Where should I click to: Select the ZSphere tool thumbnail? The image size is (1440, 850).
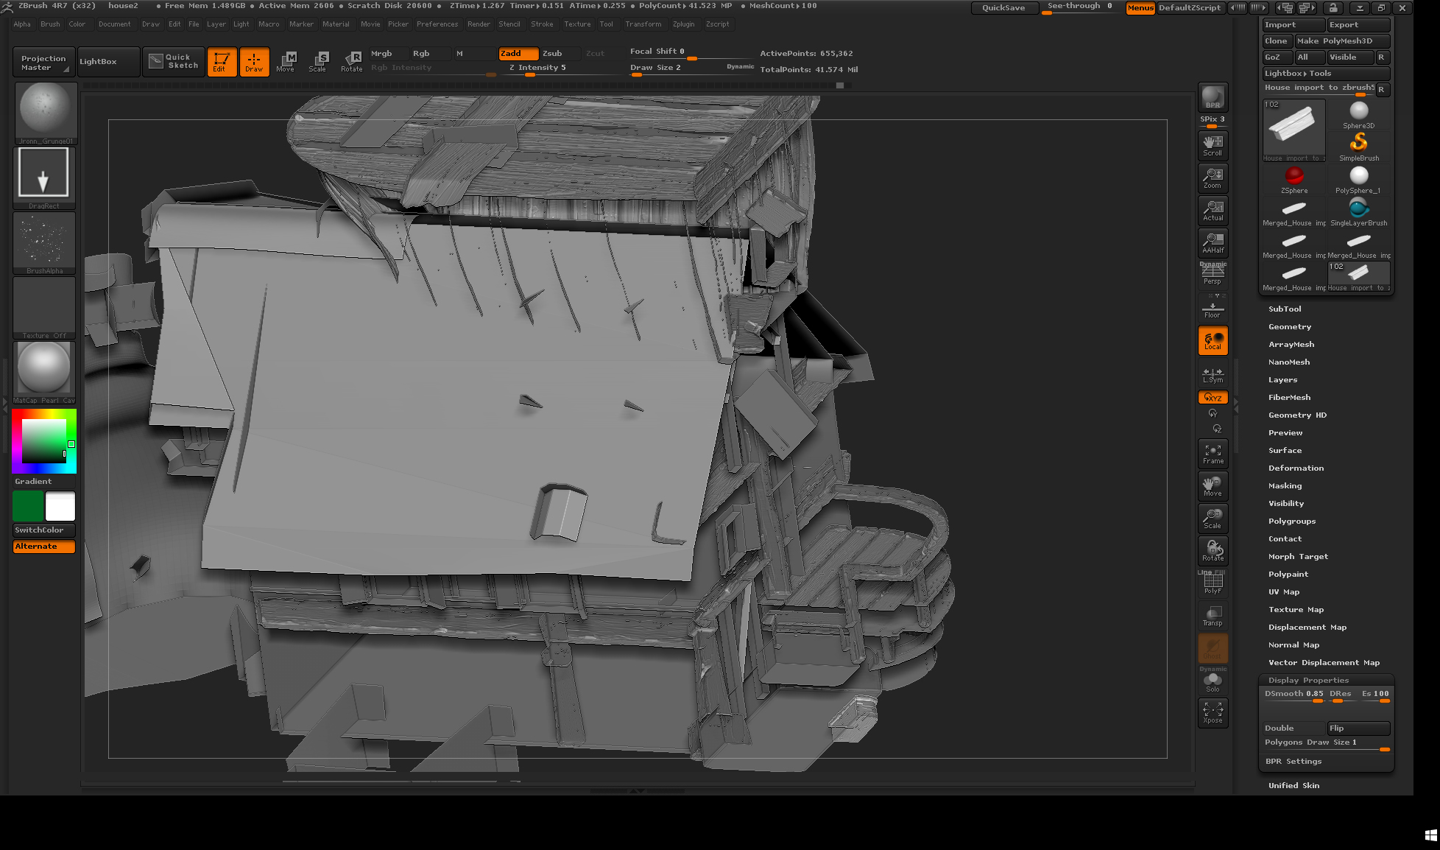click(x=1294, y=179)
